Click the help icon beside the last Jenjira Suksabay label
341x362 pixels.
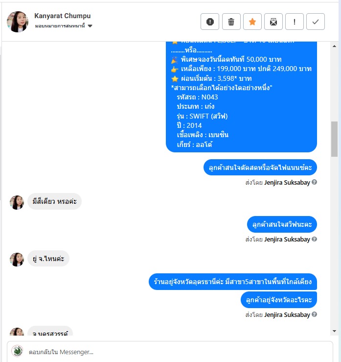(314, 314)
